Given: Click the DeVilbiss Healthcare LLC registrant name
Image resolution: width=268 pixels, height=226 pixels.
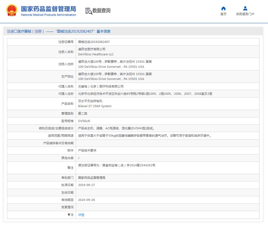Looking at the screenshot, I should click(x=96, y=54).
